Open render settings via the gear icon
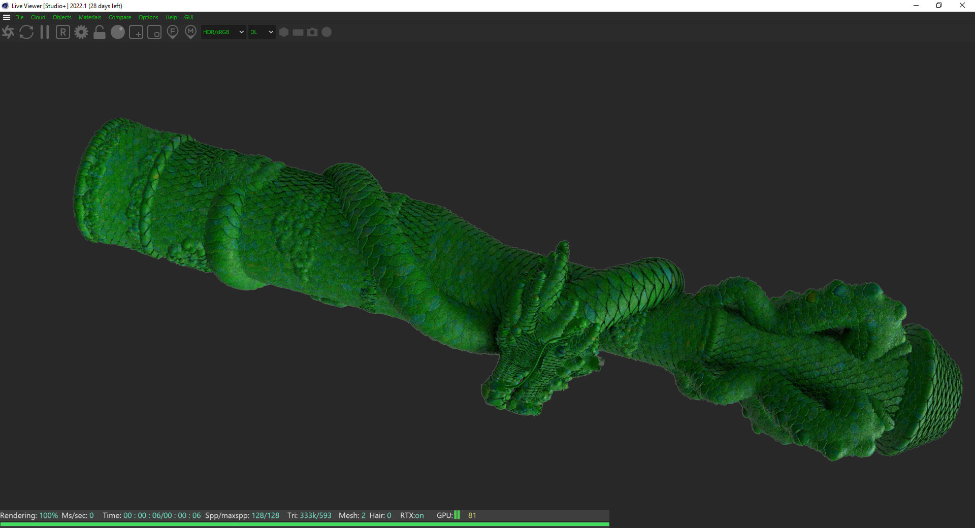975x528 pixels. [81, 32]
